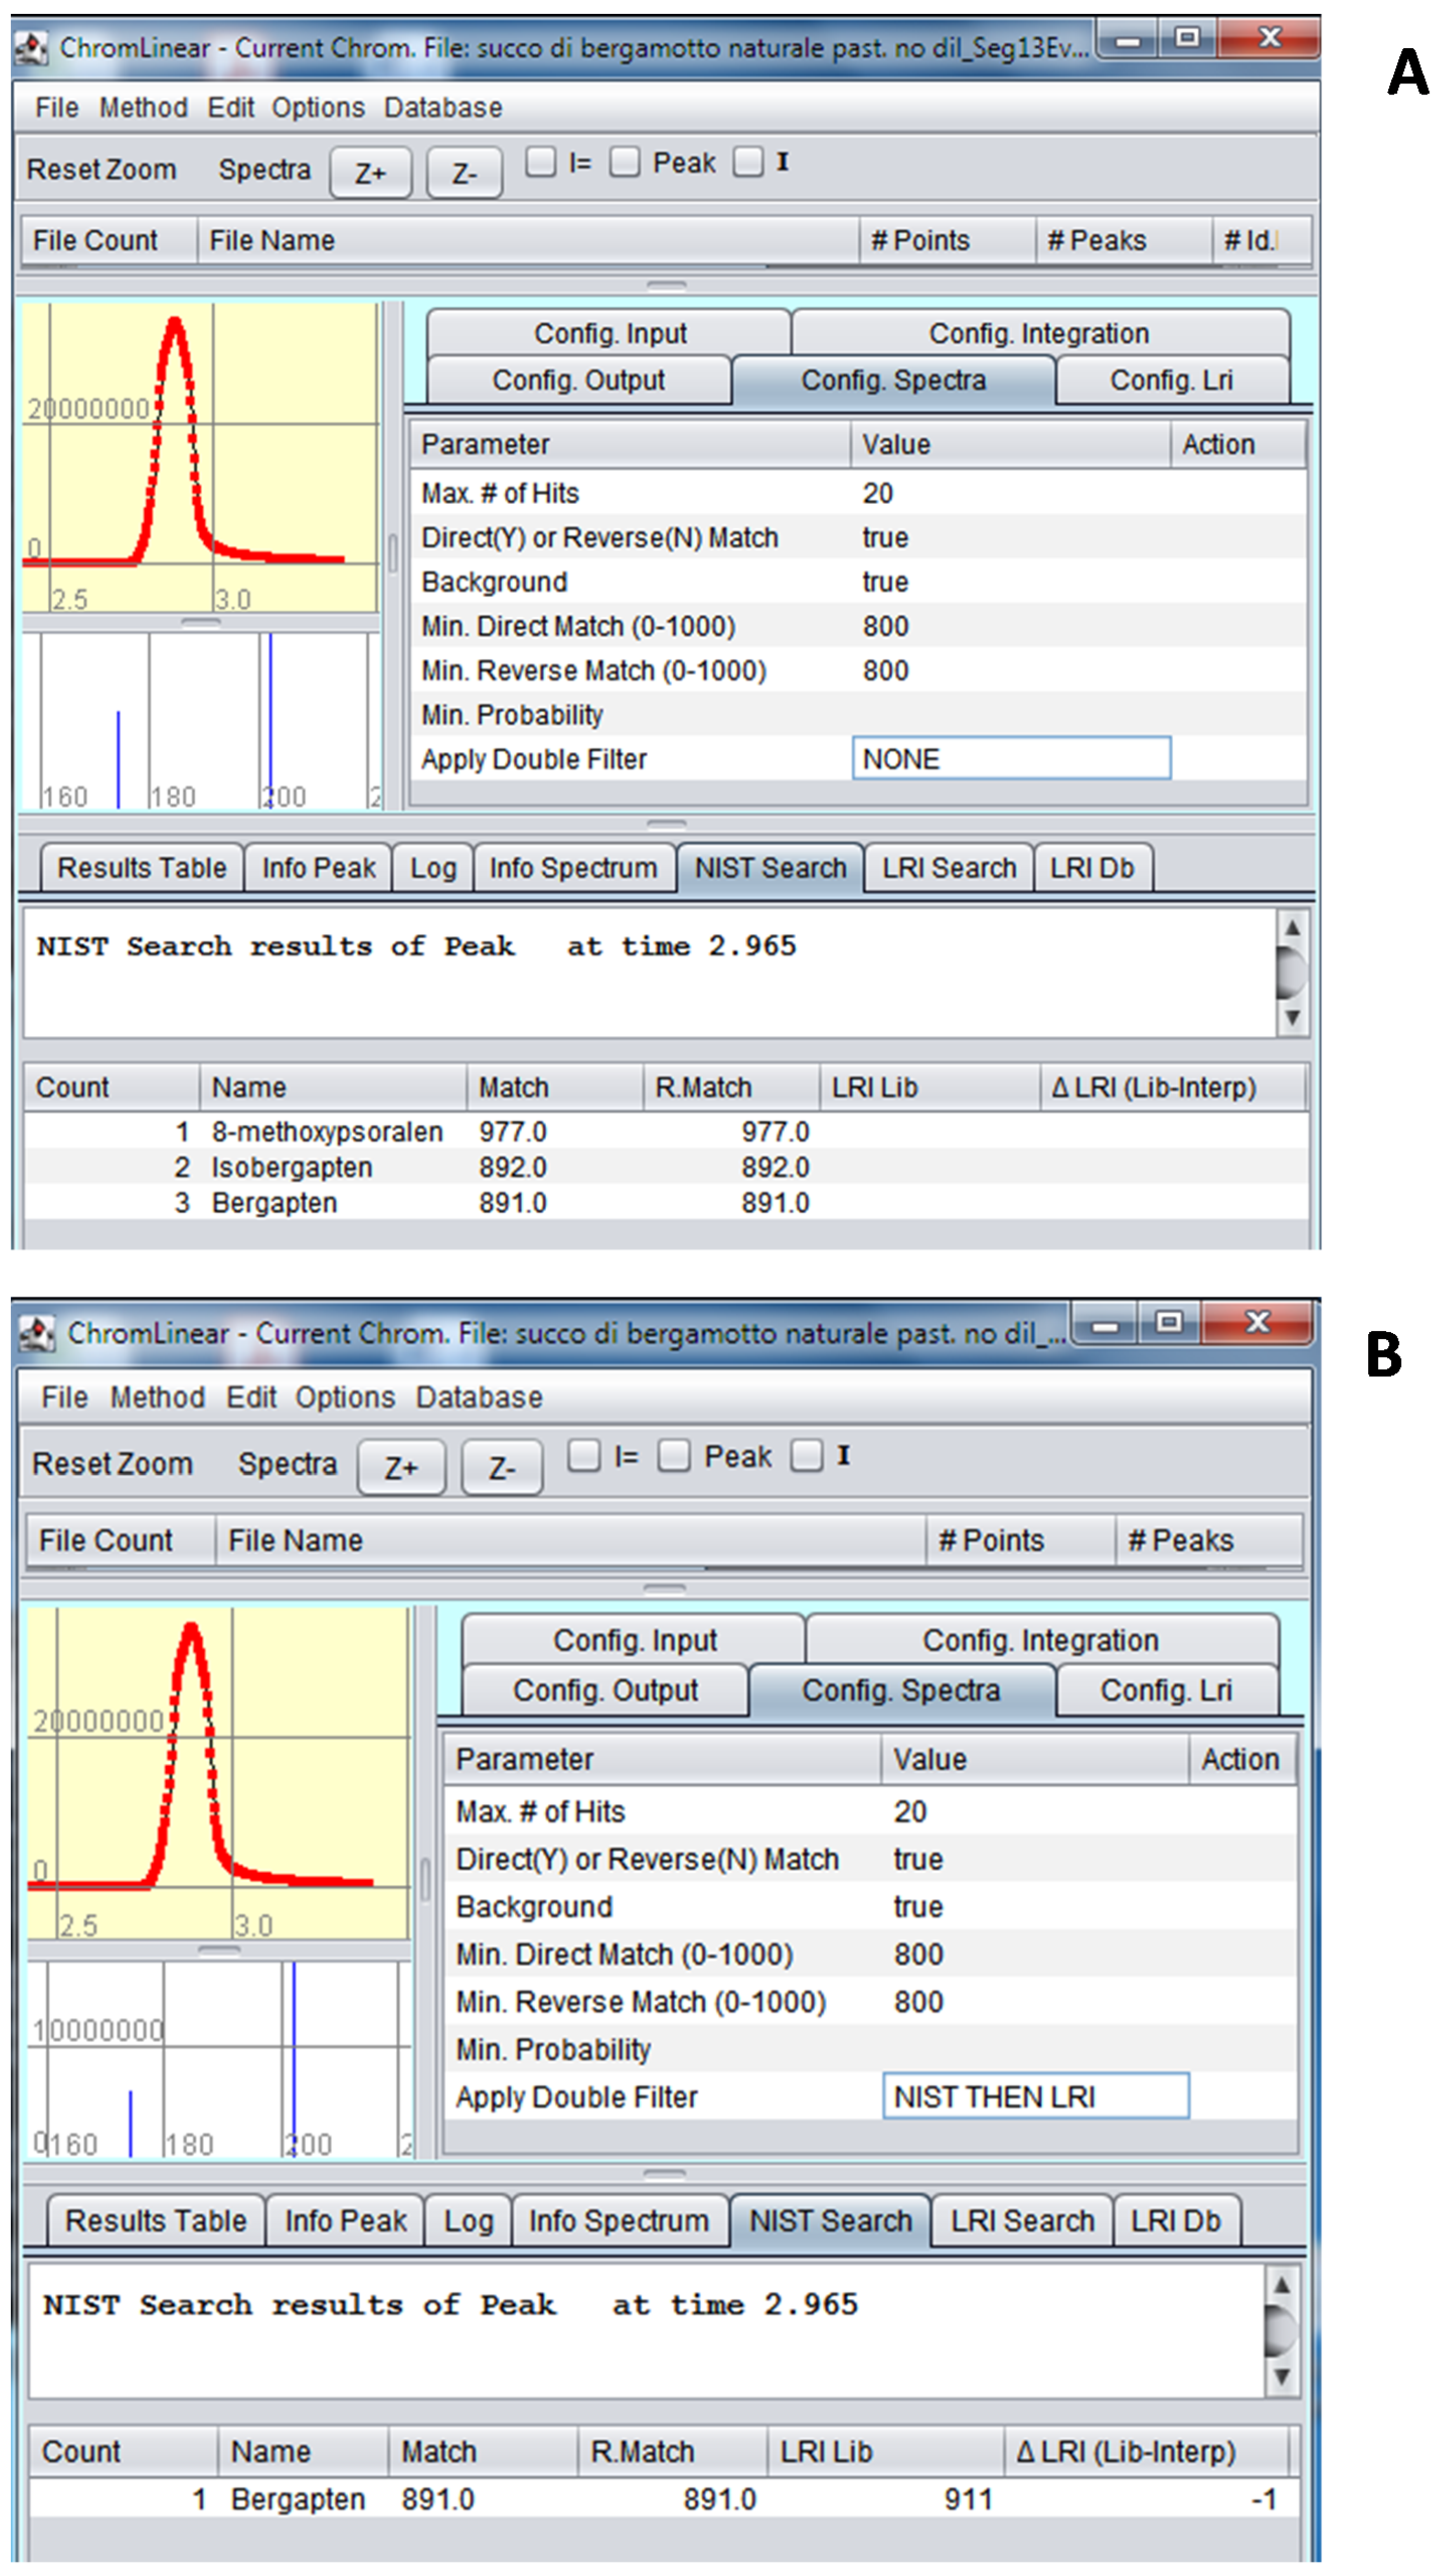Open the Database menu in window A

point(442,107)
